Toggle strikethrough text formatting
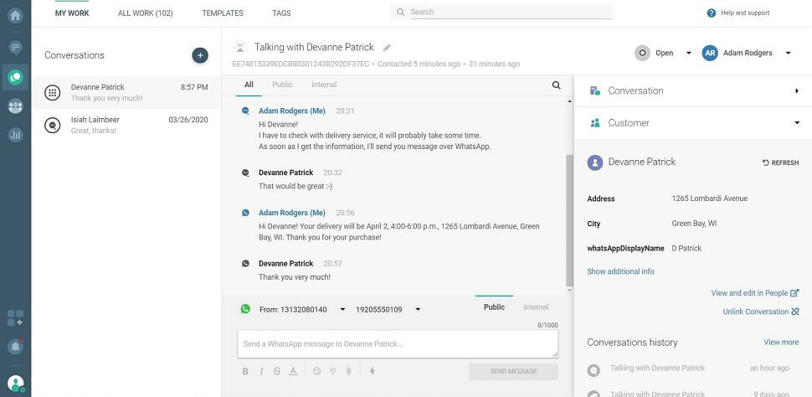 pos(277,371)
